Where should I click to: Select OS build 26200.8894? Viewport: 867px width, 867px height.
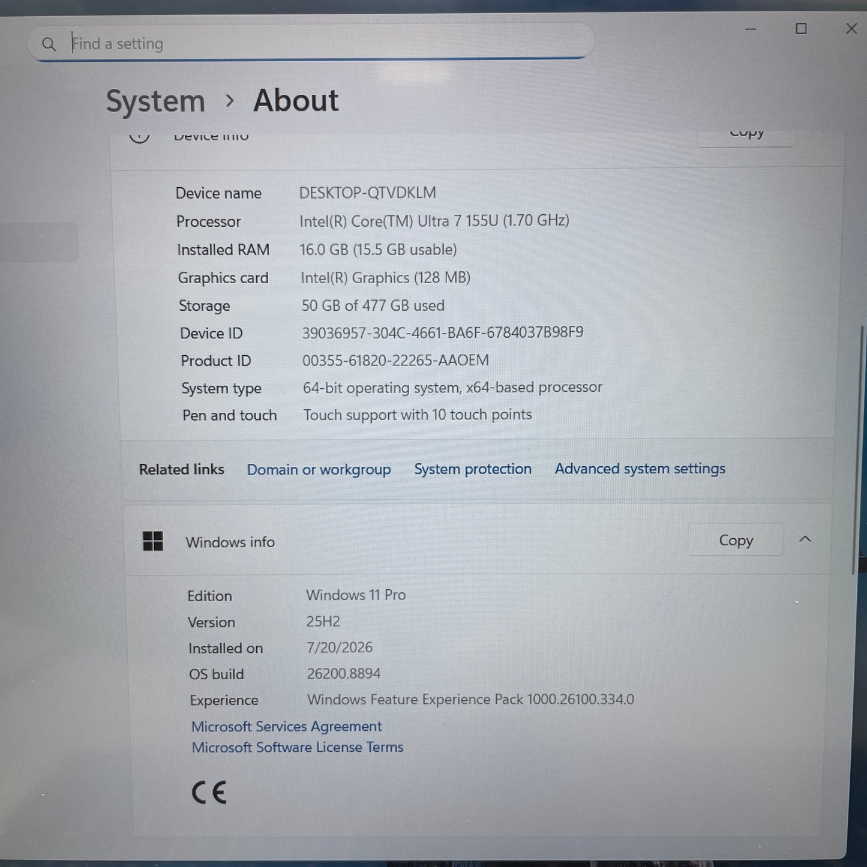[x=344, y=673]
